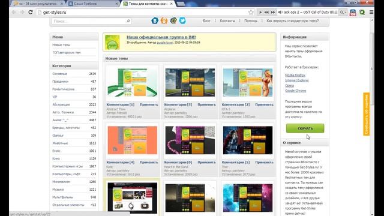This screenshot has width=384, height=216.
Task: Open the Chrome main menu
Action: (371, 12)
